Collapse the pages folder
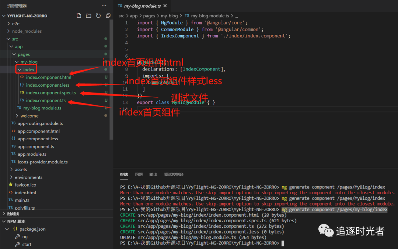This screenshot has height=249, width=398. (x=14, y=54)
